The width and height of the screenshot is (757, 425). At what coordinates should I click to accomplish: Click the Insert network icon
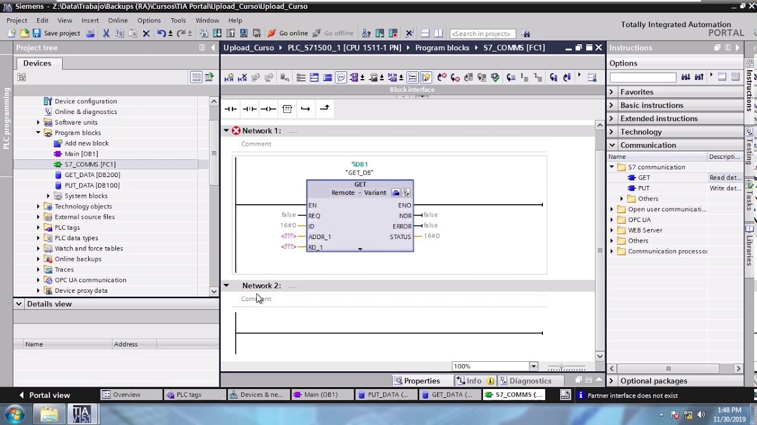click(229, 77)
